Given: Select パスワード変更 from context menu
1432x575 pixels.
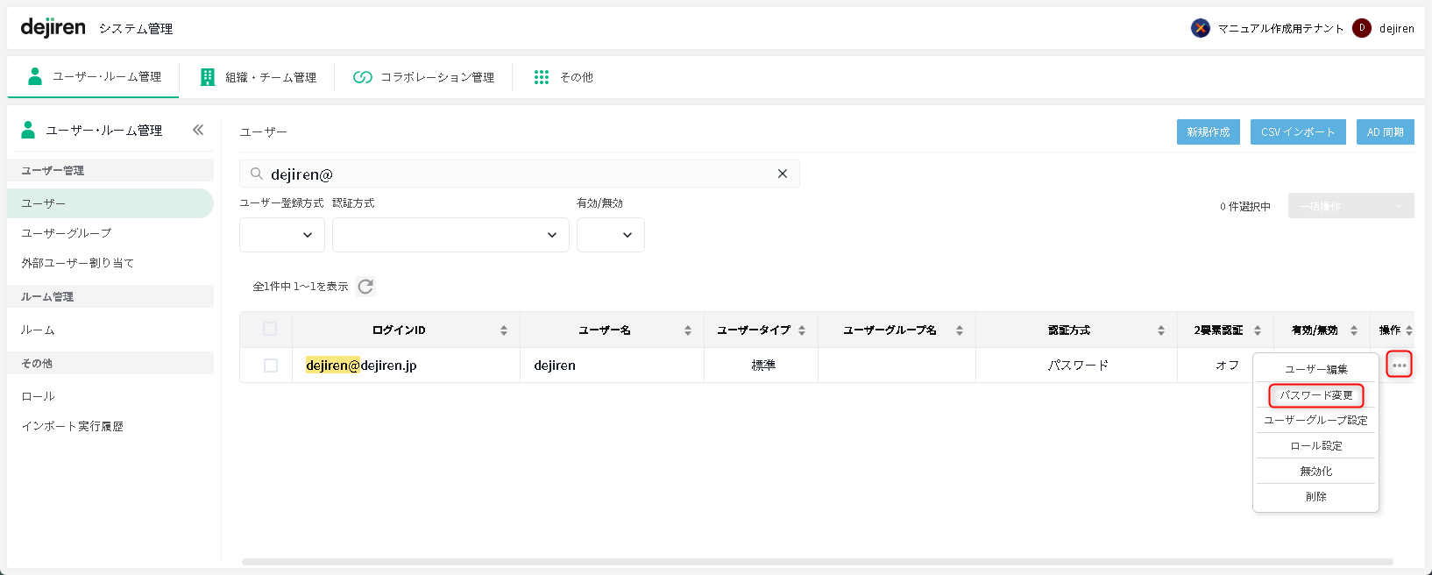Looking at the screenshot, I should (1315, 395).
